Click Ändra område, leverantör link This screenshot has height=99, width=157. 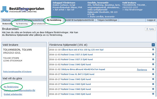(101, 17)
